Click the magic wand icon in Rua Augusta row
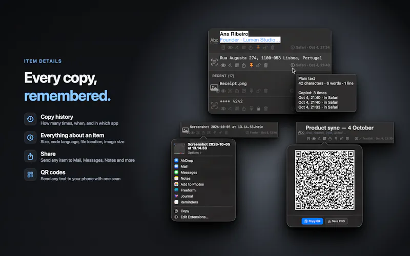The image size is (410, 256). (230, 66)
